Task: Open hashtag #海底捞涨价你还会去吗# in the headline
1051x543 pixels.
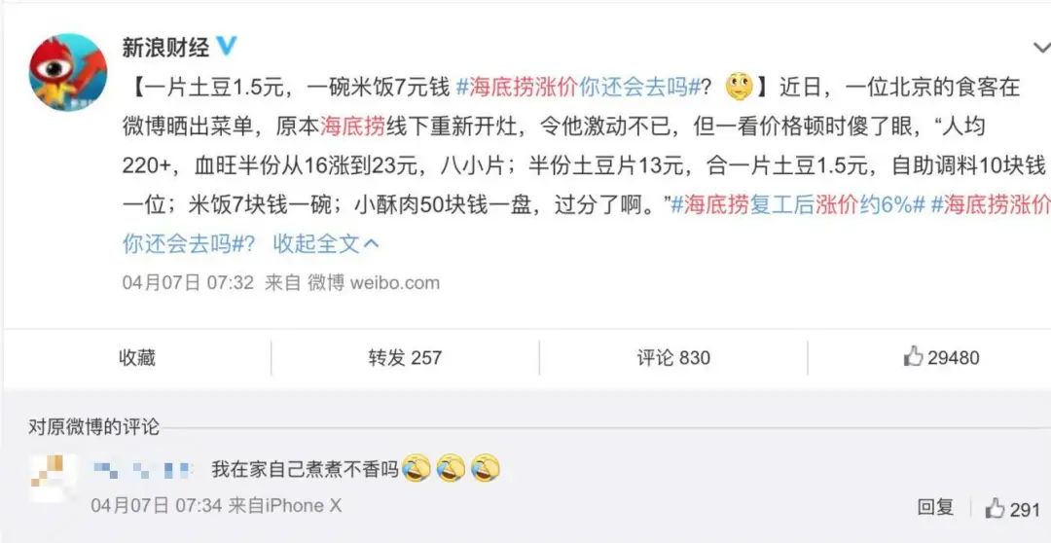Action: 578,88
